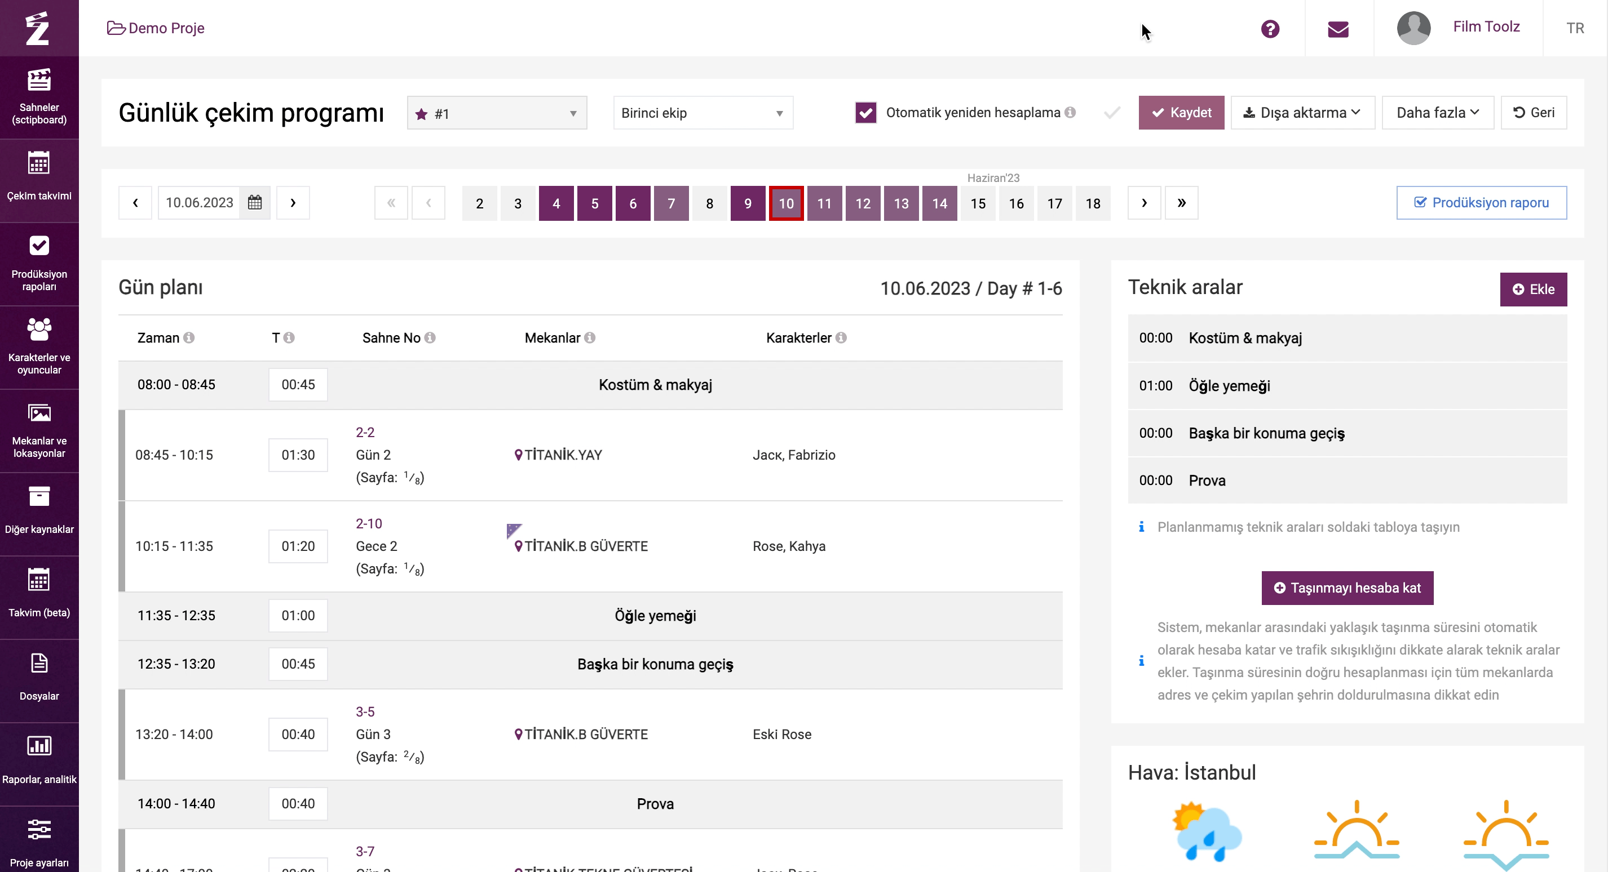Select day 9 in the calendar strip
This screenshot has width=1608, height=872.
coord(748,203)
